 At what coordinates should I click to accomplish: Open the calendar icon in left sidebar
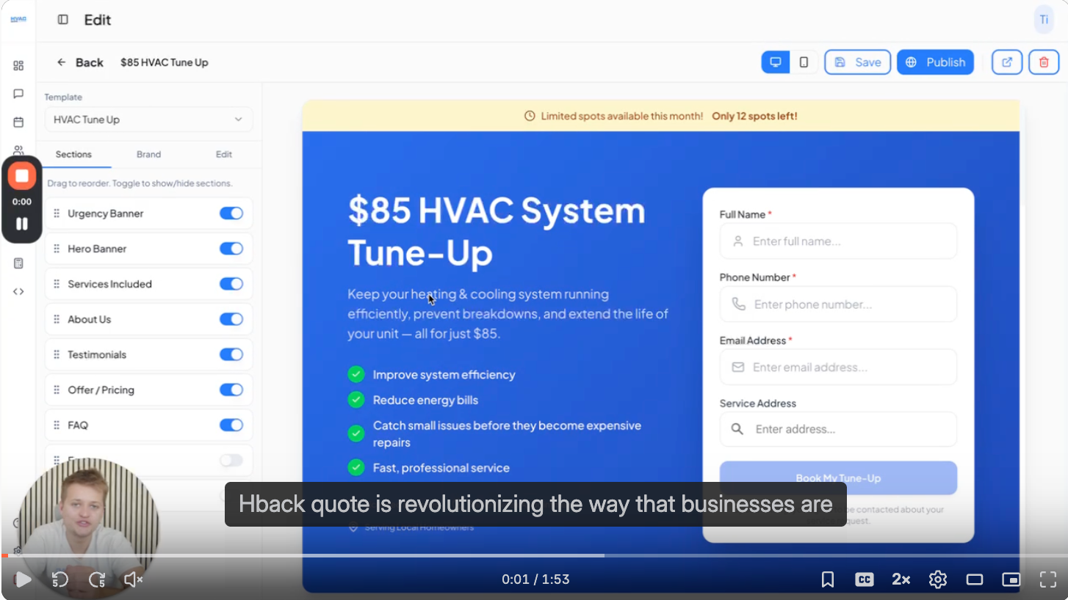(x=18, y=122)
